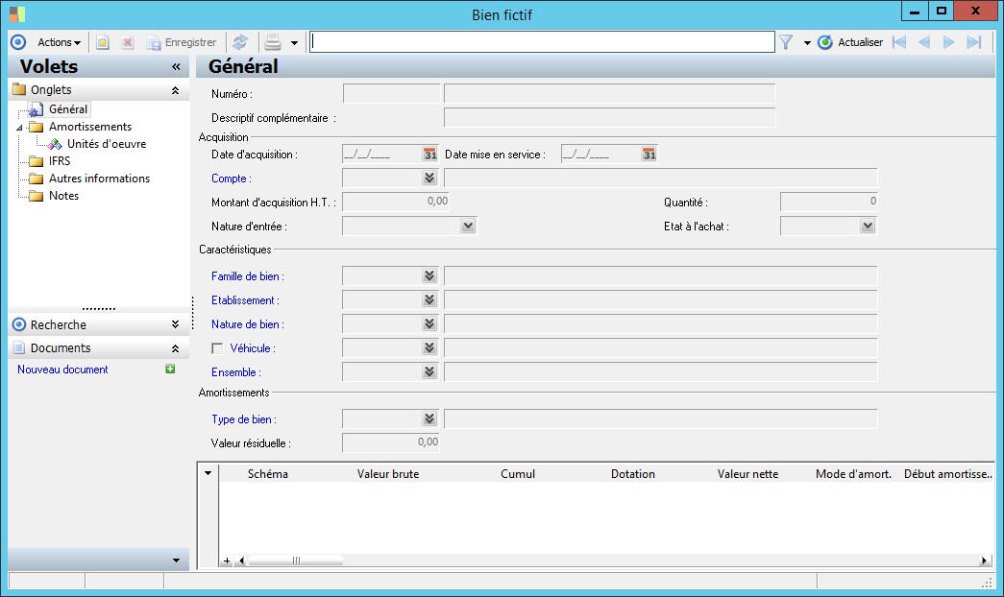Click the green add document icon
Image resolution: width=1004 pixels, height=597 pixels.
click(x=170, y=369)
